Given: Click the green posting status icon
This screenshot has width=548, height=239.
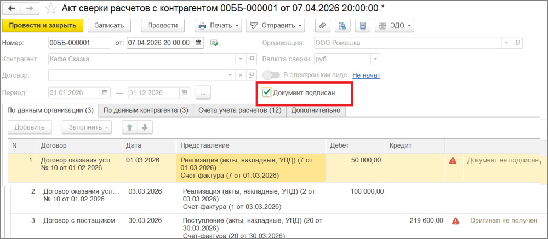Looking at the screenshot, I should click(x=214, y=43).
